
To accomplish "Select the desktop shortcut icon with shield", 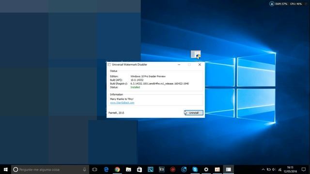I will (x=196, y=55).
